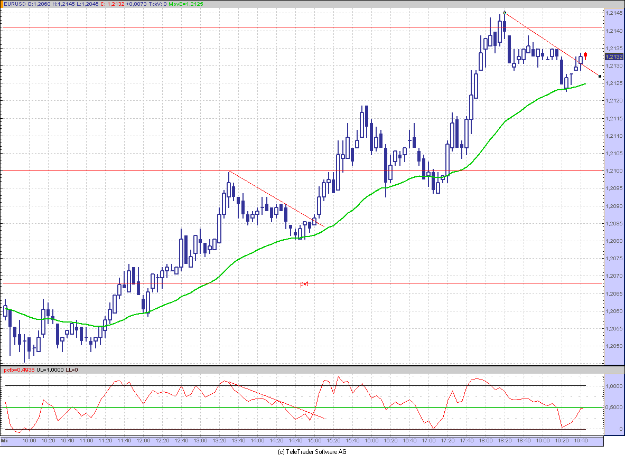625x455 pixels.
Task: Click the 1,2145 label on price axis
Action: pos(614,13)
